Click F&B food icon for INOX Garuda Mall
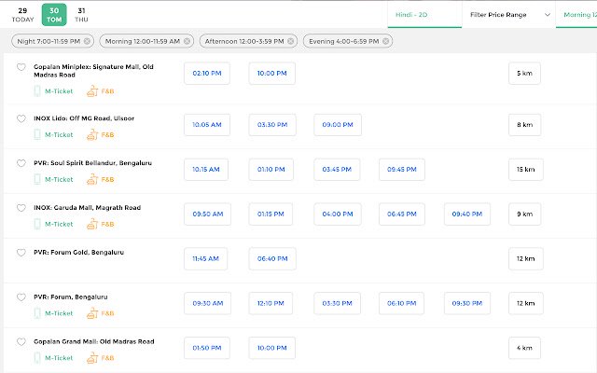 pyautogui.click(x=92, y=224)
